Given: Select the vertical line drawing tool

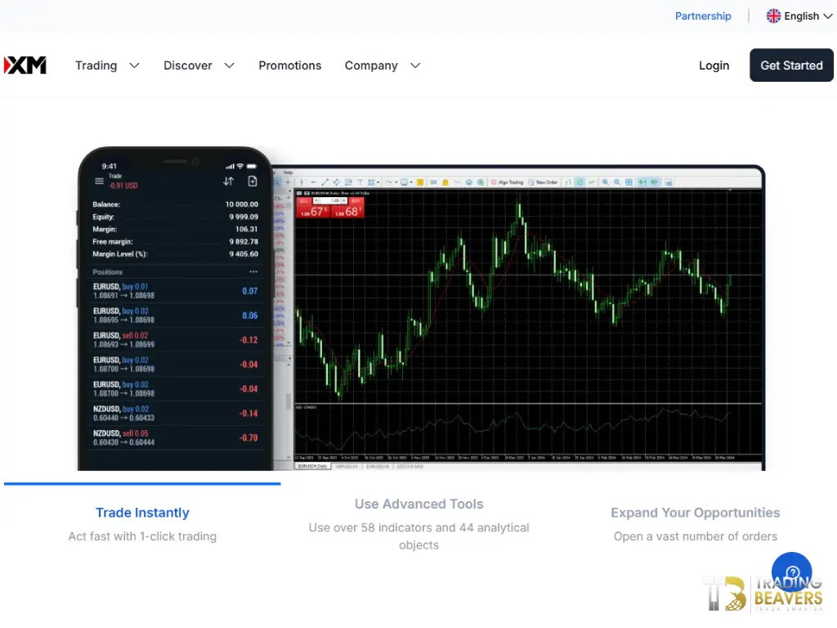Looking at the screenshot, I should point(302,182).
